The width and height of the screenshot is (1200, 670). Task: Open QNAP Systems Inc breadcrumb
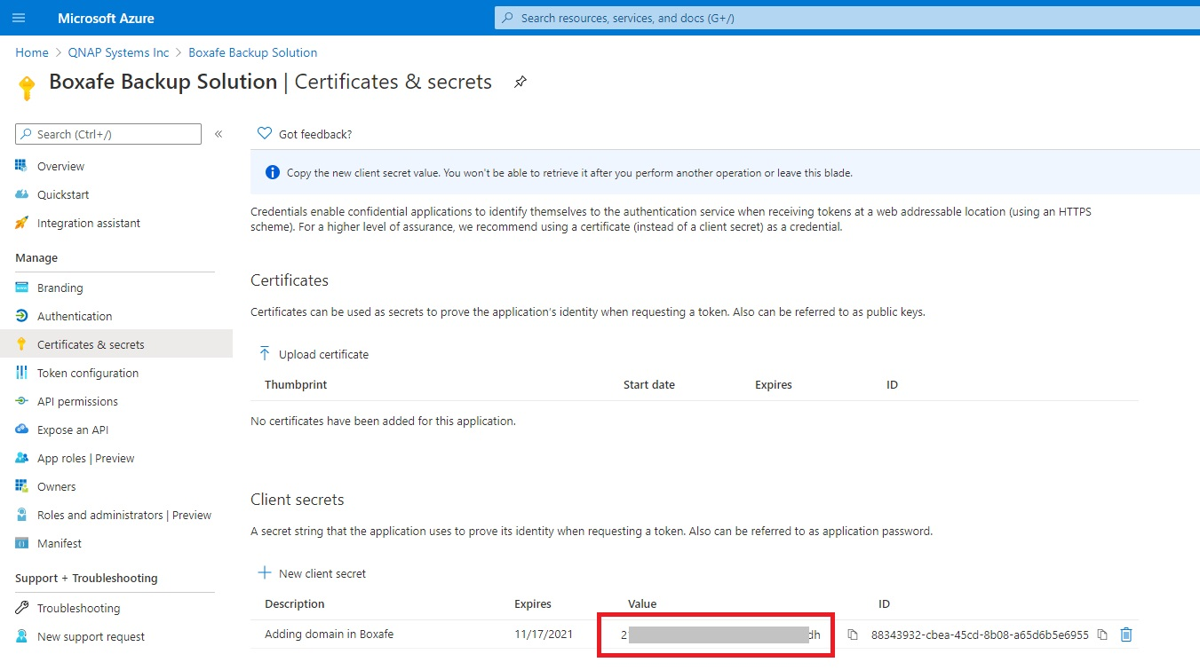pos(118,52)
